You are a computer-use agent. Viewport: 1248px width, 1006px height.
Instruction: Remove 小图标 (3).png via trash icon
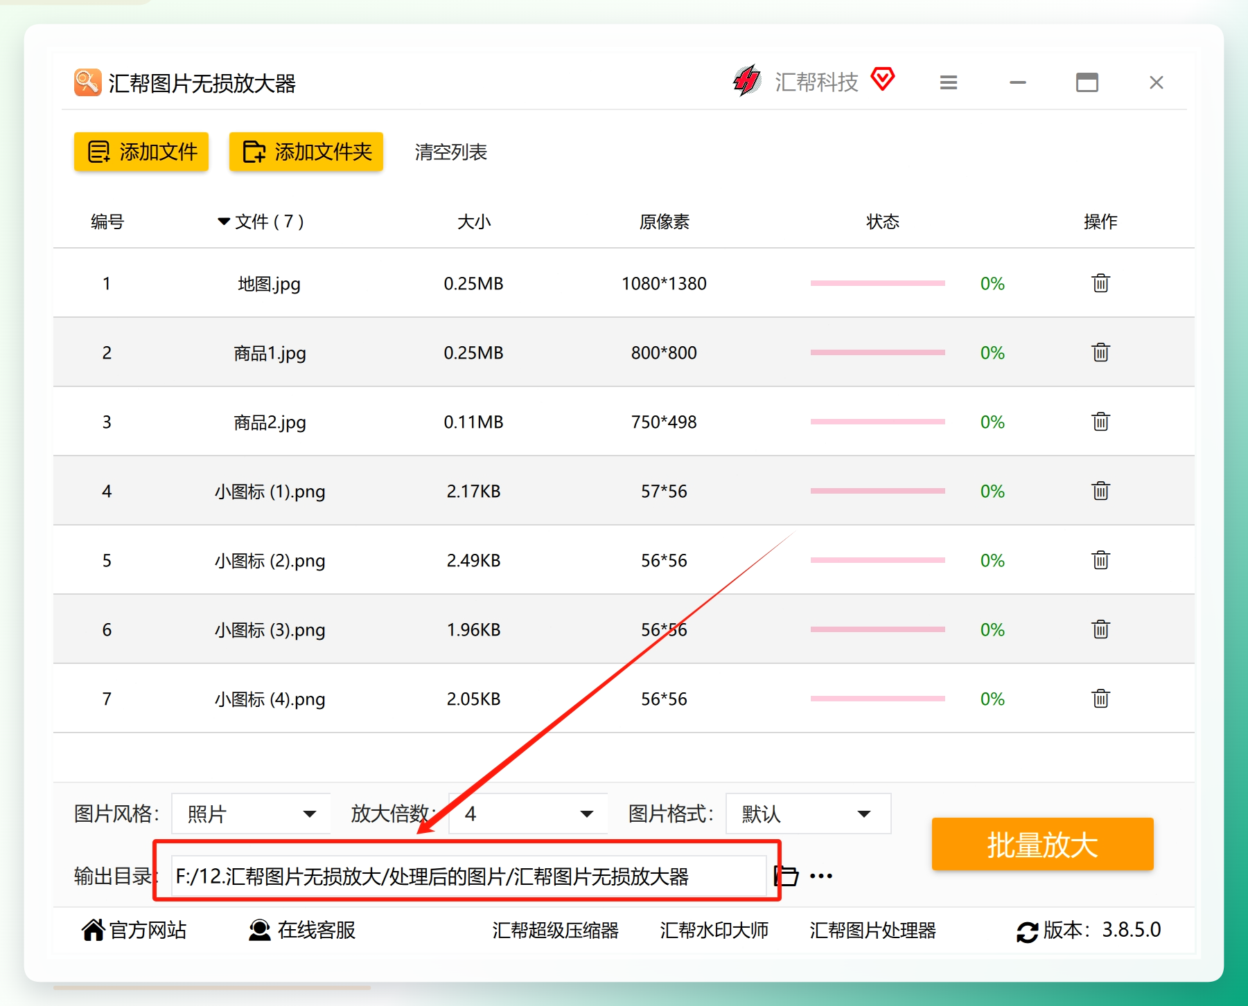tap(1100, 629)
